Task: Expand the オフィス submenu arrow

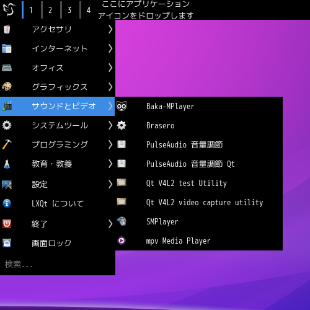Action: (110, 68)
